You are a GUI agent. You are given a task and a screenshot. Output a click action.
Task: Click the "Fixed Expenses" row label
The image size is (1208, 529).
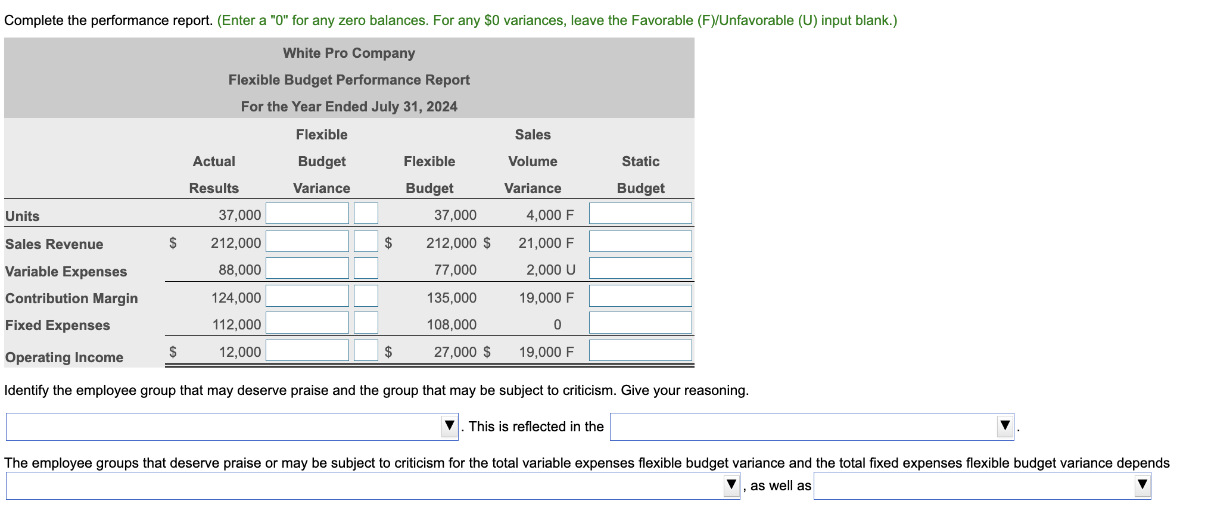click(58, 325)
